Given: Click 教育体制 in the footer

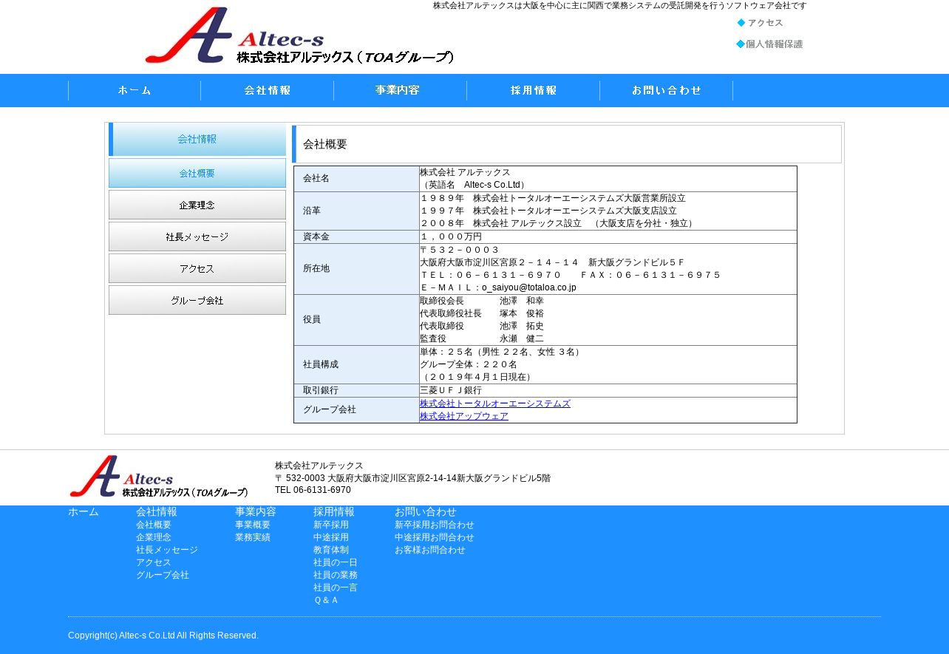Looking at the screenshot, I should (331, 550).
